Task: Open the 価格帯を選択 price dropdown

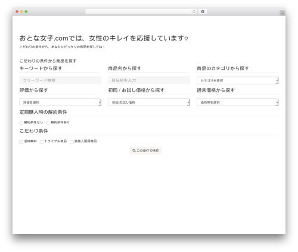Action: pos(238,102)
